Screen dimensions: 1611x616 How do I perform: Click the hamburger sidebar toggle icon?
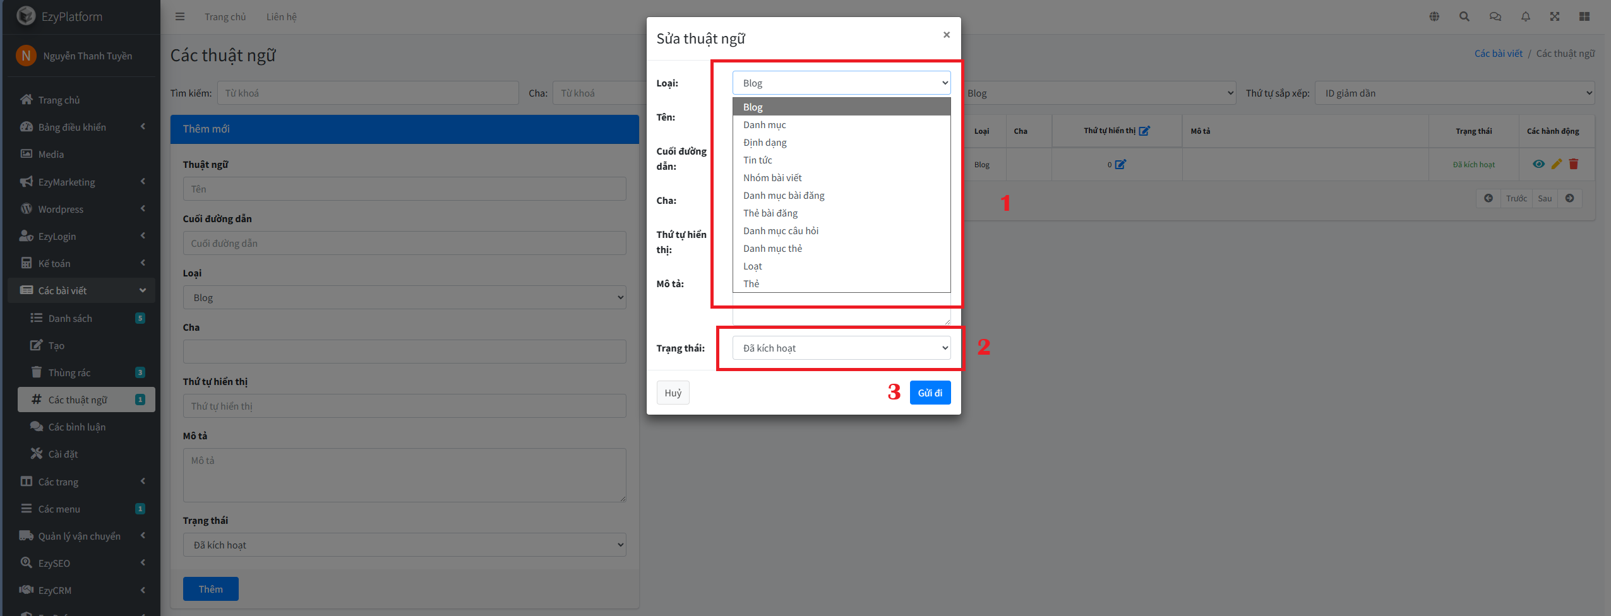180,16
